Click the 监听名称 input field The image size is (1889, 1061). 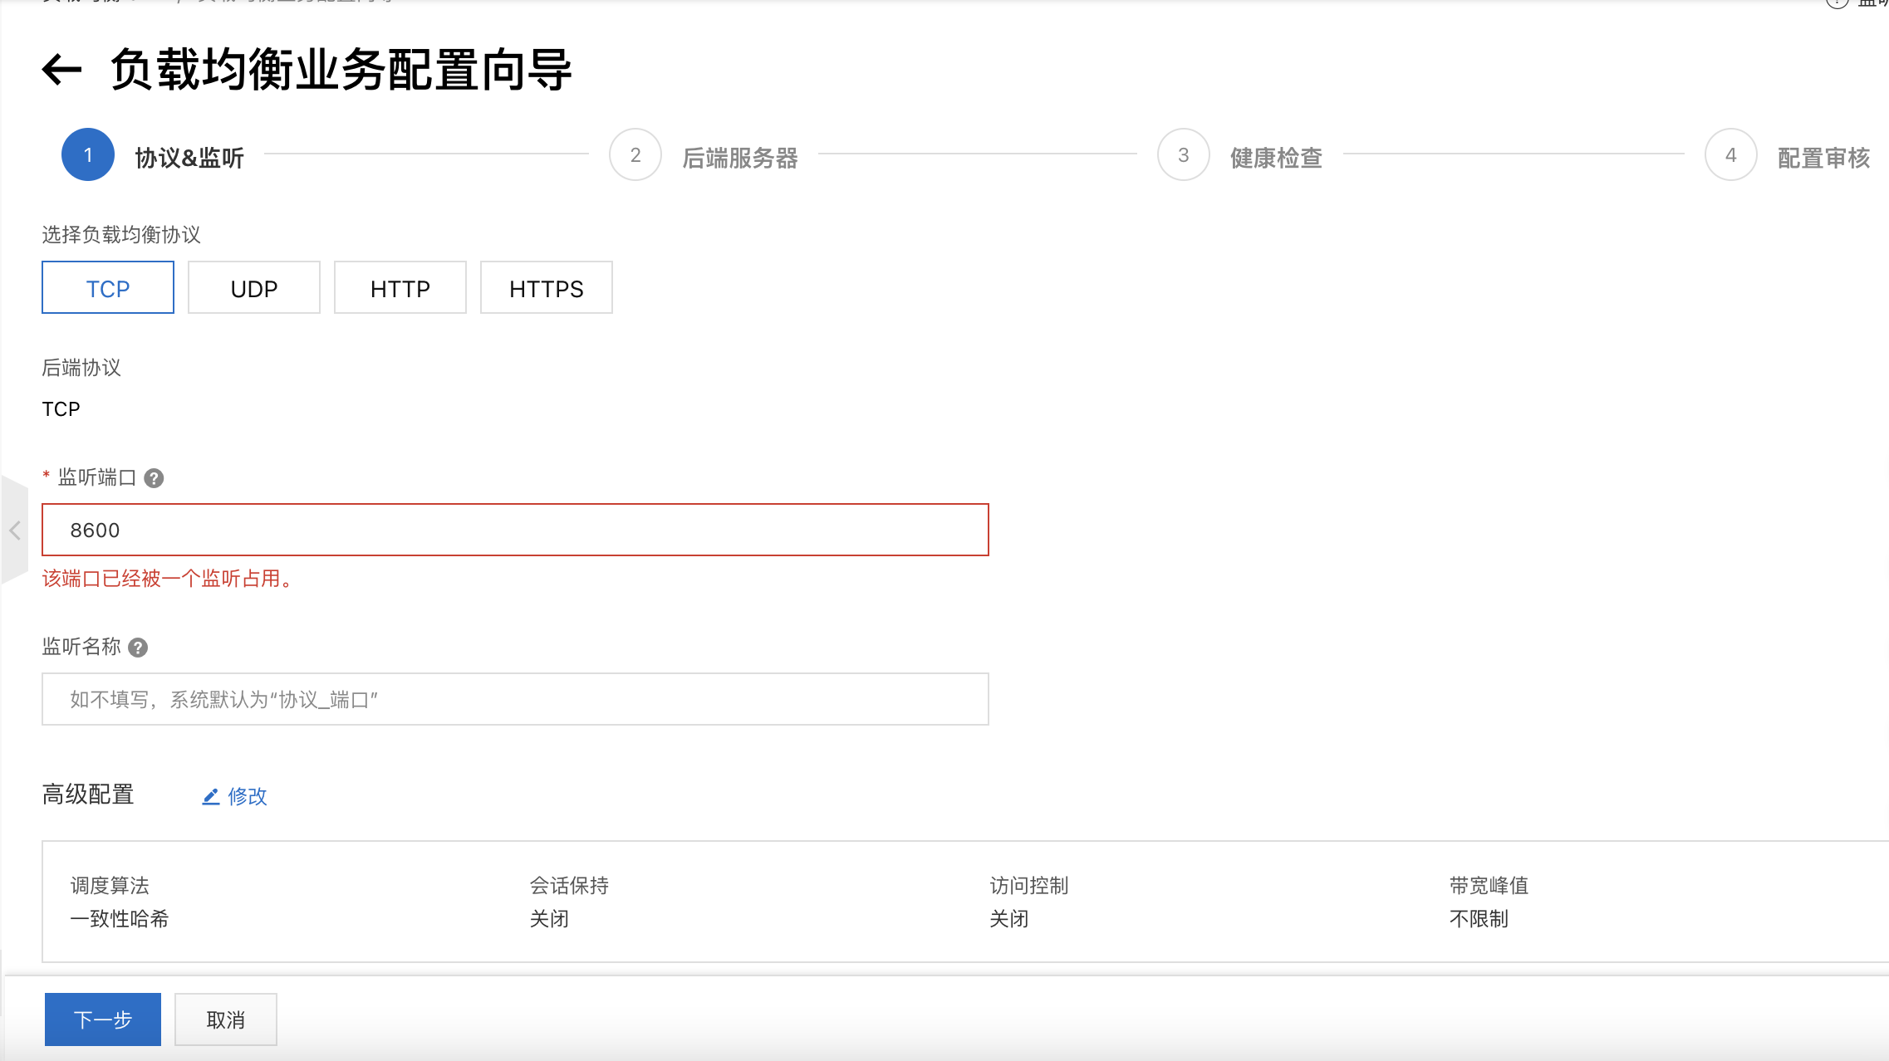(x=515, y=699)
